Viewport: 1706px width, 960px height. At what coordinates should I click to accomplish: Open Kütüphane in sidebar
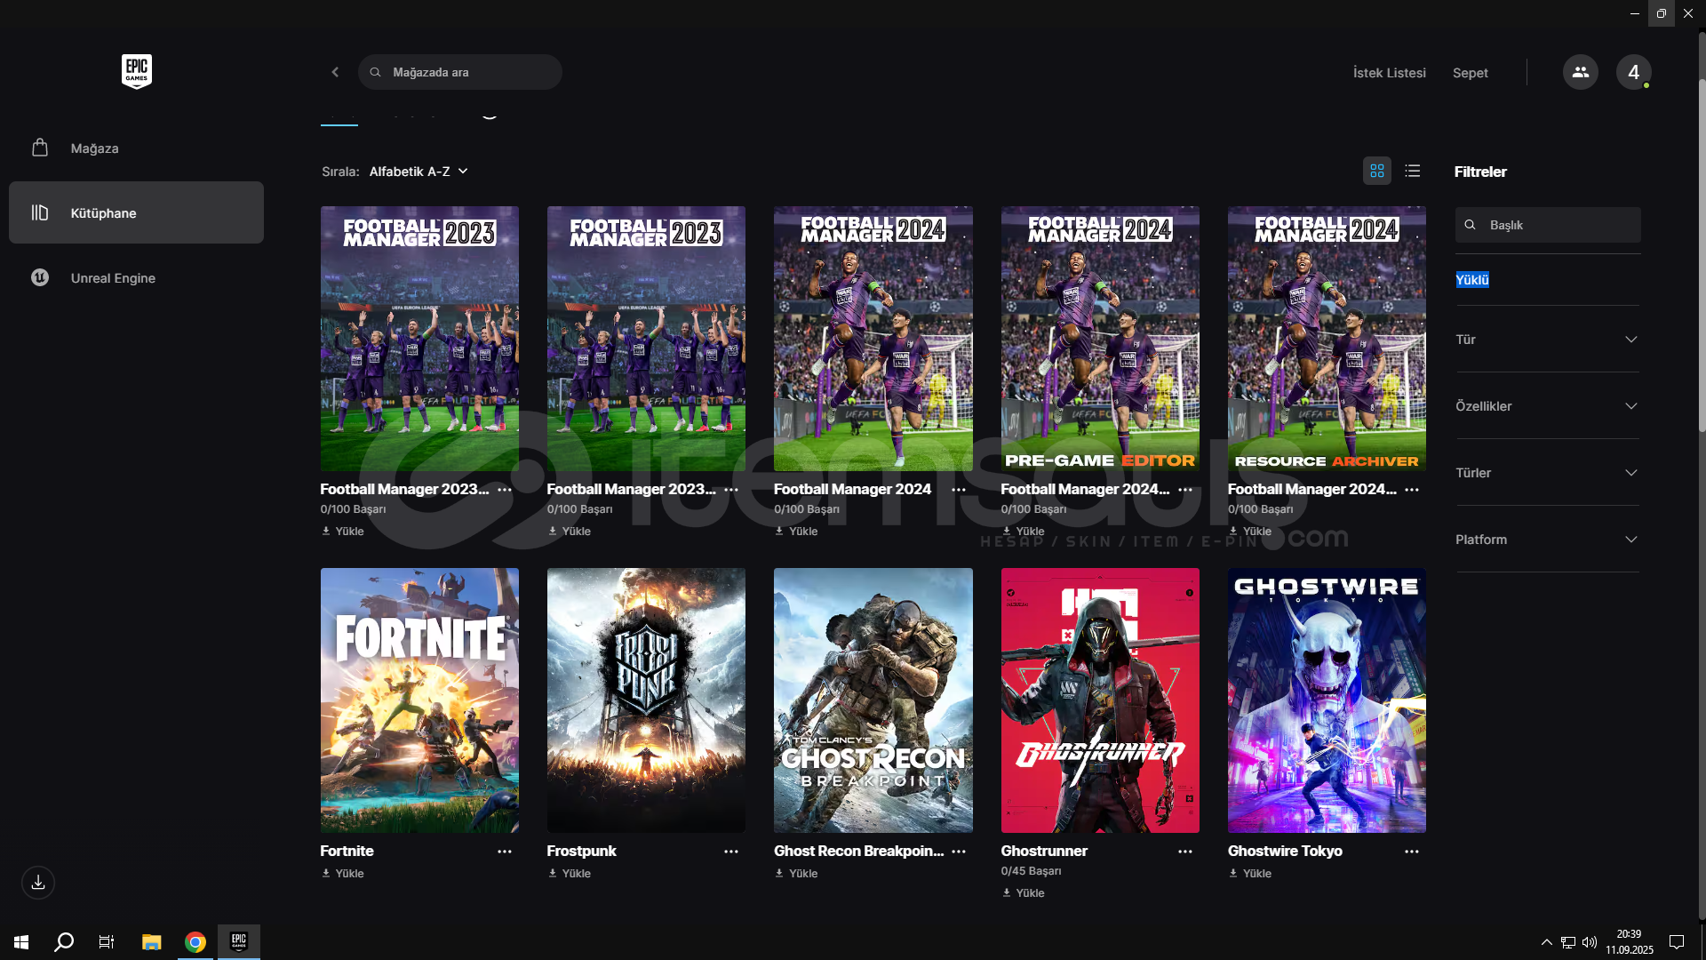coord(136,212)
